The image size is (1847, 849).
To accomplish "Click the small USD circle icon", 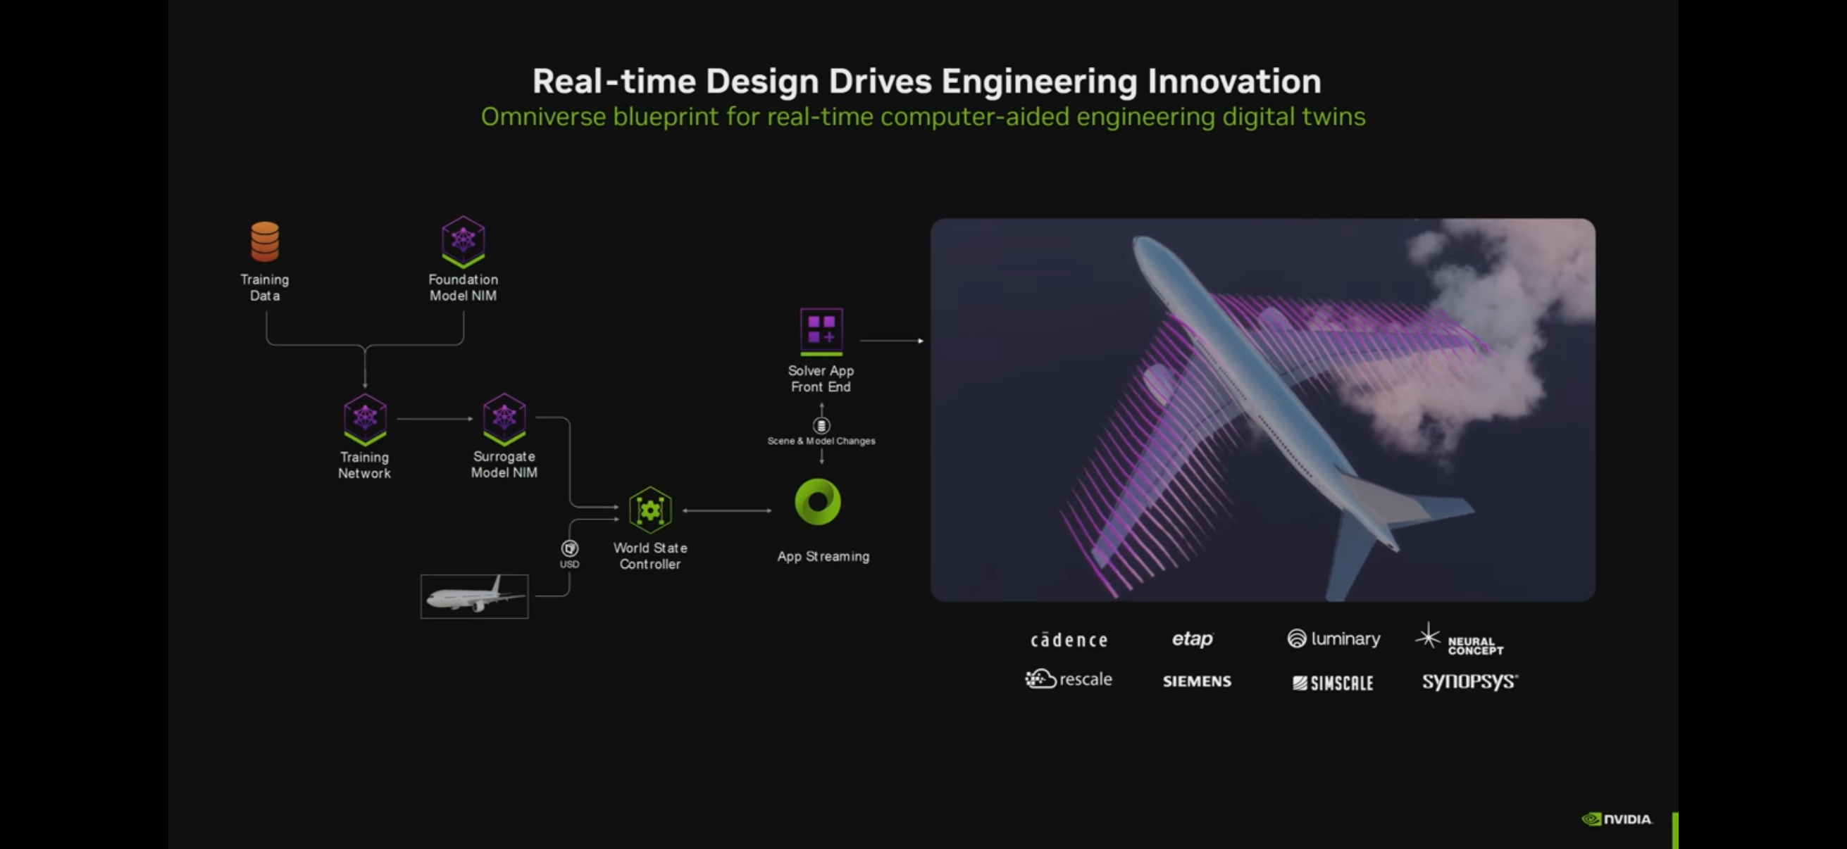I will coord(569,549).
